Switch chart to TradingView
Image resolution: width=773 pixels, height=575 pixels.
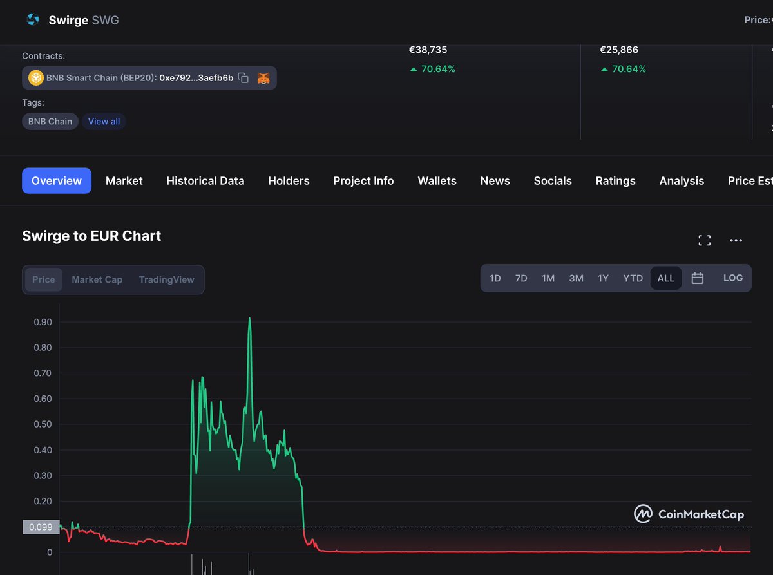167,279
